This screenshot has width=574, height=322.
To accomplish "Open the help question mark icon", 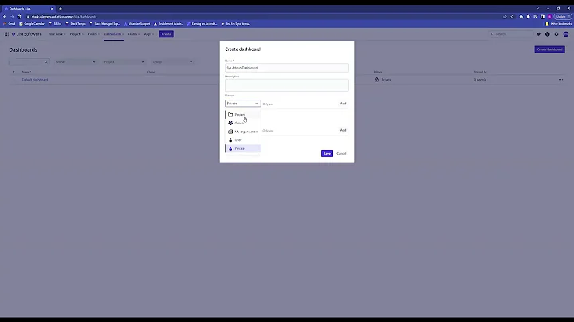I will click(x=547, y=34).
